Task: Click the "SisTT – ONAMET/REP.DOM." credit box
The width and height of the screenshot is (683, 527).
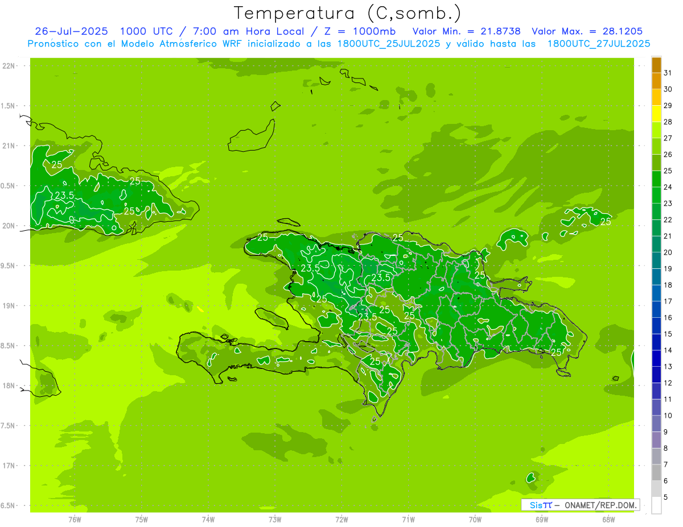Action: coord(580,505)
